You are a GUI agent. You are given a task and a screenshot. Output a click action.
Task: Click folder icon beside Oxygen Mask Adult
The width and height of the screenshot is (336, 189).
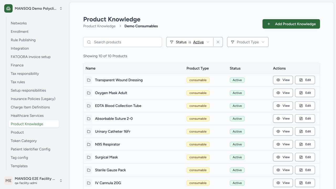[x=89, y=93]
